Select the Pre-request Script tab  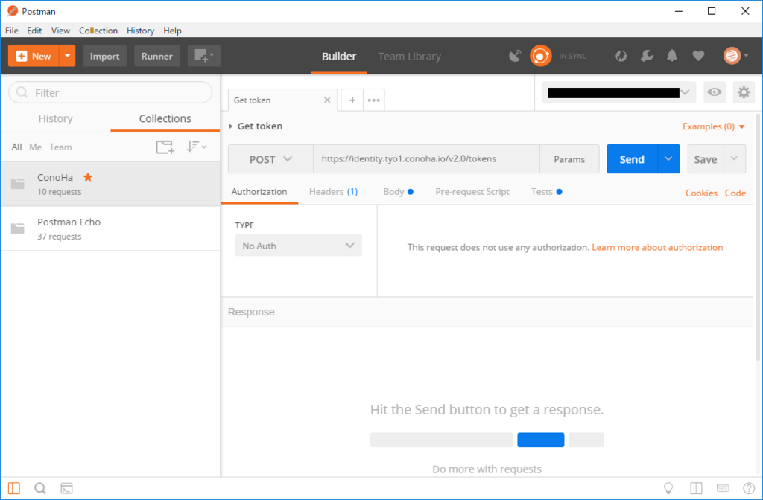(x=472, y=192)
